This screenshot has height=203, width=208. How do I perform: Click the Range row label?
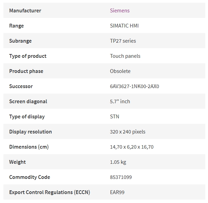[17, 26]
